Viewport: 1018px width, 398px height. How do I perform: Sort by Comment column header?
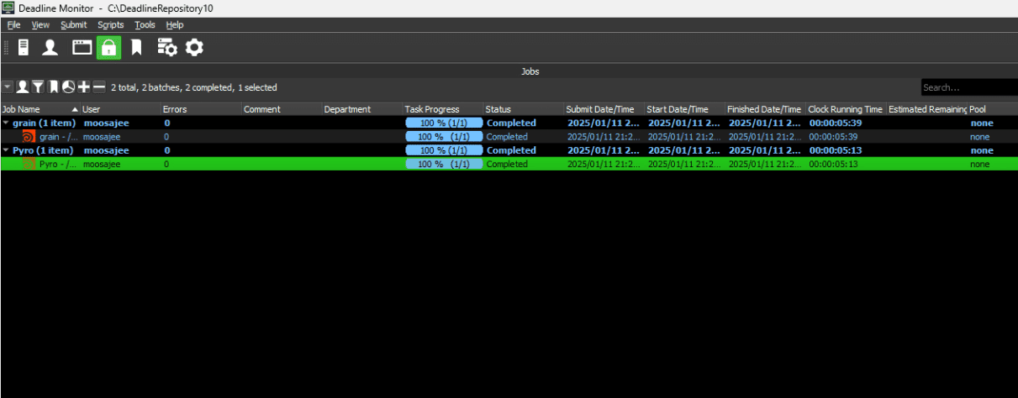[x=282, y=109]
